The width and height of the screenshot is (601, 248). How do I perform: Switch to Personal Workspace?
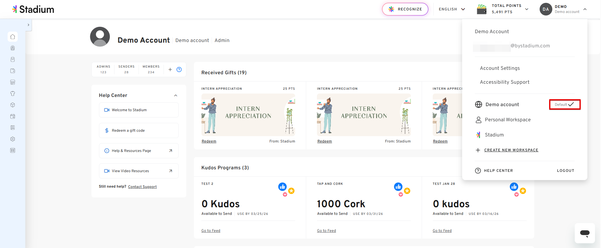pos(507,120)
